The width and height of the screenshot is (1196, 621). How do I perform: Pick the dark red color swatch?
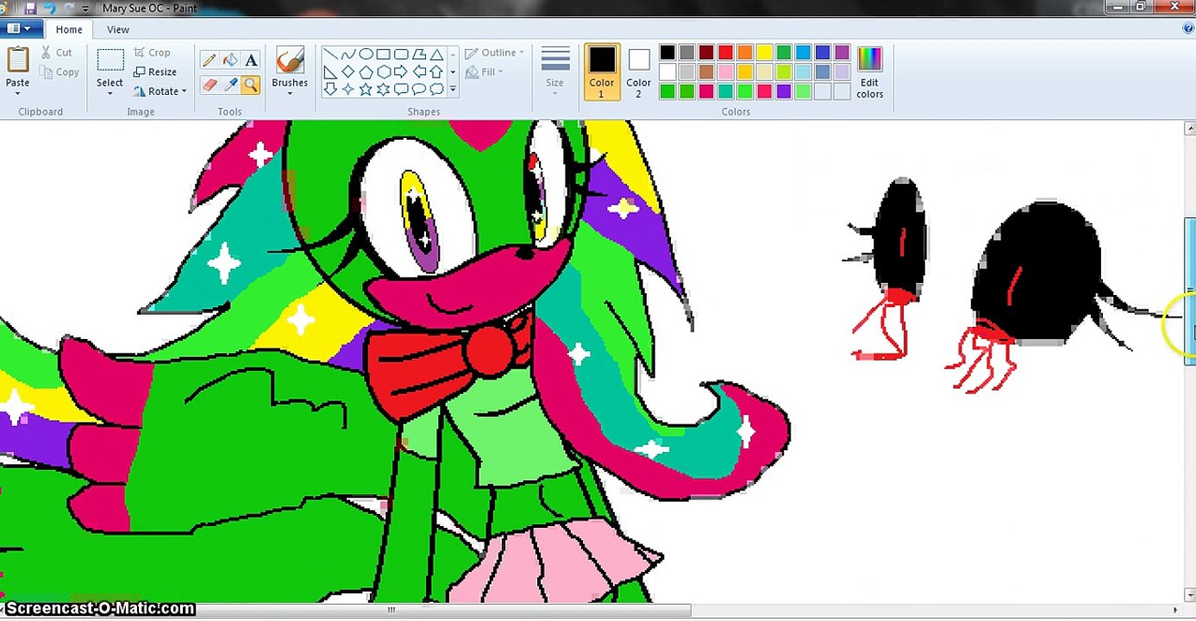coord(706,53)
